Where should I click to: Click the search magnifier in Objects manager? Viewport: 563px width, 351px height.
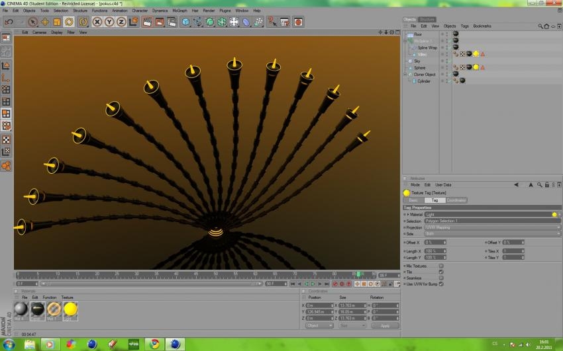pyautogui.click(x=540, y=26)
